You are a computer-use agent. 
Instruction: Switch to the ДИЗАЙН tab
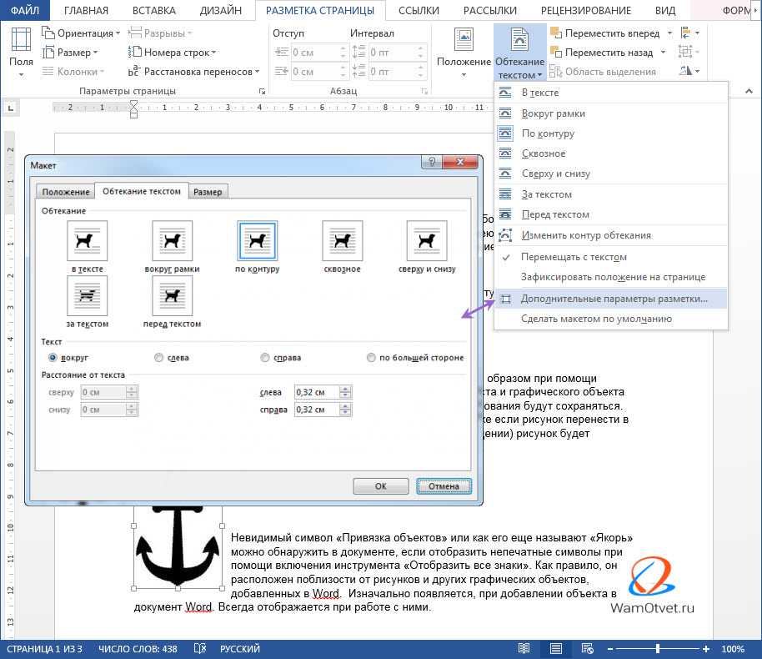tap(221, 10)
